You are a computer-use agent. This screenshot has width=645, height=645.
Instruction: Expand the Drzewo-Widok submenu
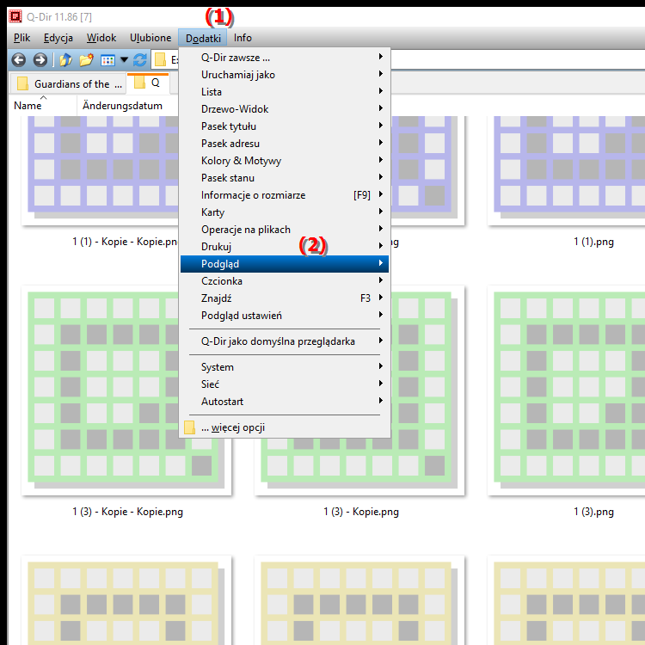coord(285,109)
